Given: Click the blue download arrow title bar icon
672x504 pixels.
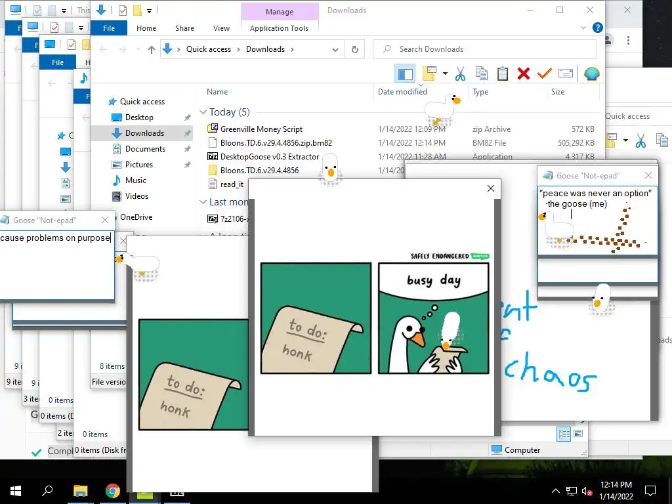Looking at the screenshot, I should [x=101, y=10].
